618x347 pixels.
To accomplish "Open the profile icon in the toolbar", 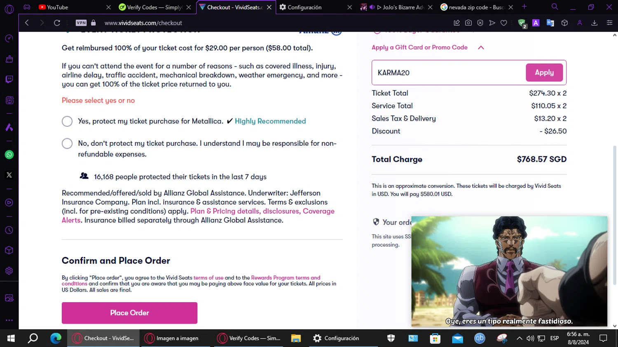I will click(x=580, y=23).
